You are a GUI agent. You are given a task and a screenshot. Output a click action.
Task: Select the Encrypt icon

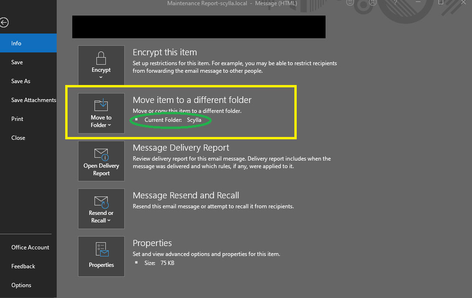pyautogui.click(x=101, y=59)
